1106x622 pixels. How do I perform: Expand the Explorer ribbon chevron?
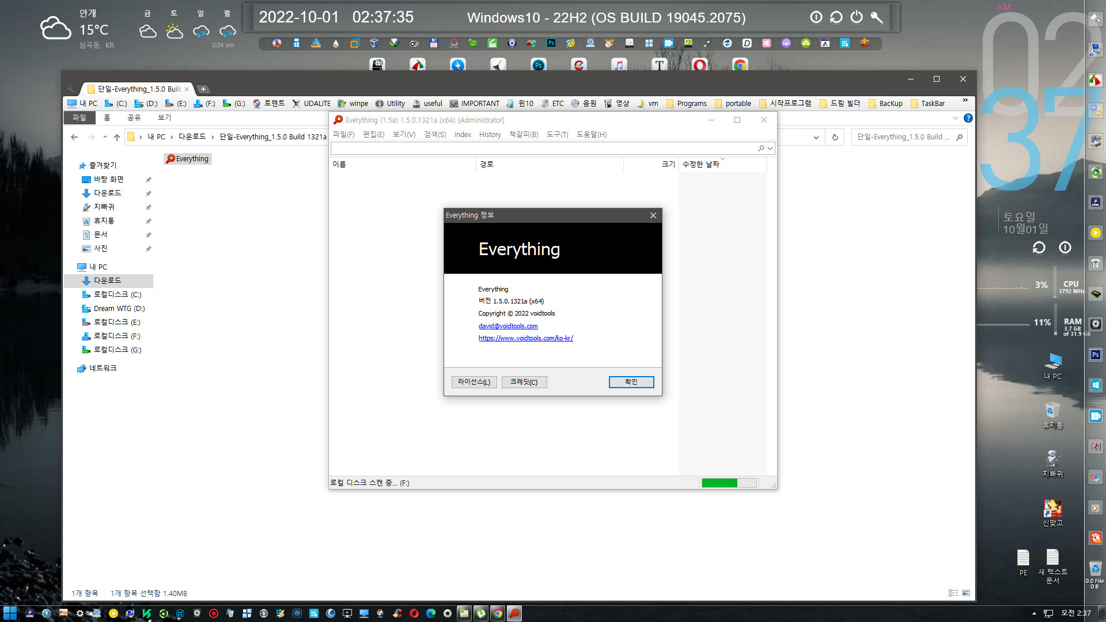[x=956, y=118]
